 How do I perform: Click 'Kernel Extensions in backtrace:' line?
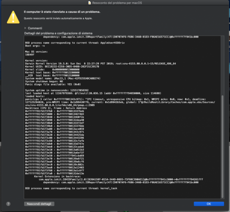58,176
